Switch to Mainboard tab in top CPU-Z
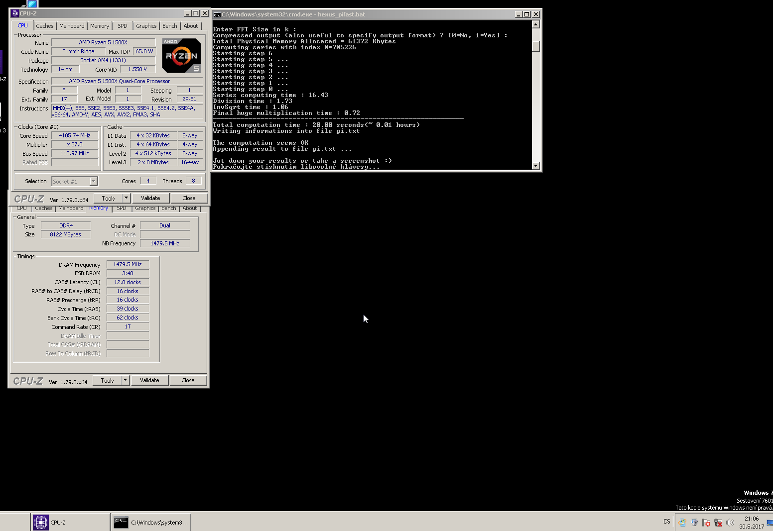Viewport: 773px width, 531px height. pos(72,26)
